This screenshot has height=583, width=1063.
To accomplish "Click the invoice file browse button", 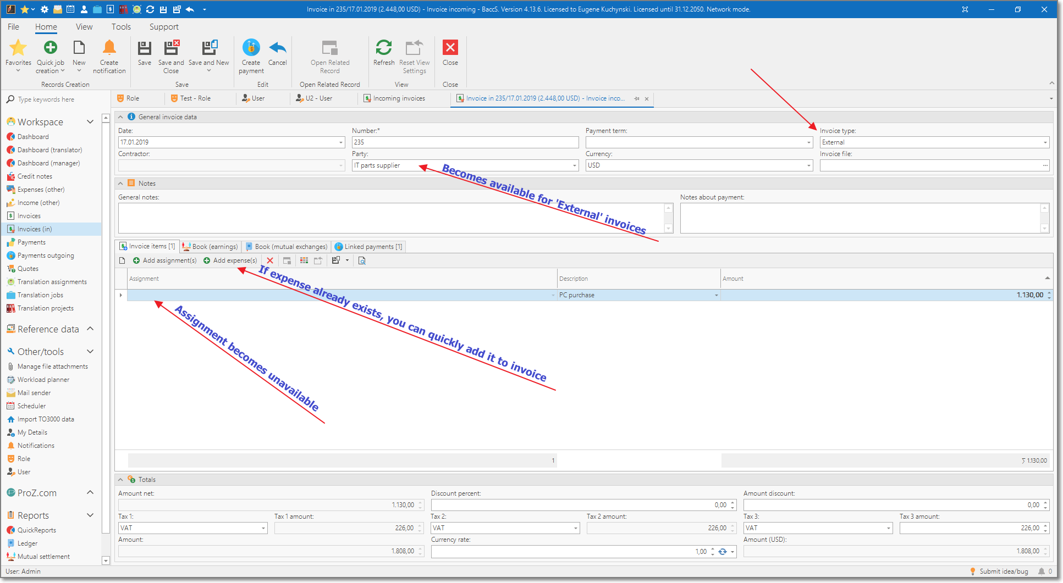I will pyautogui.click(x=1045, y=165).
